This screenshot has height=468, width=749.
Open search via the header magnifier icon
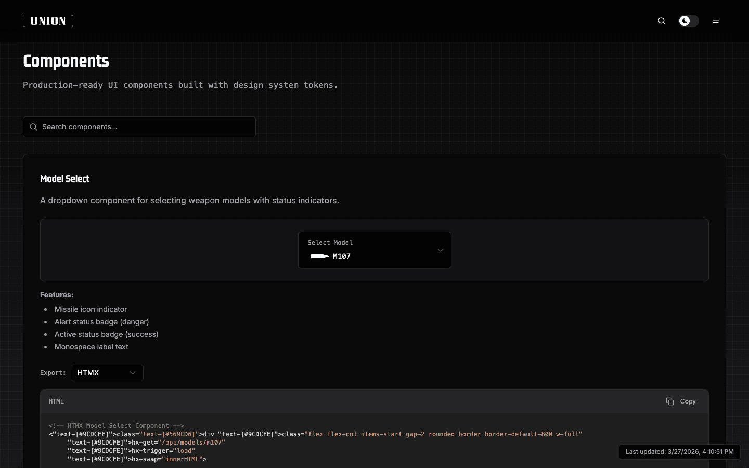click(x=662, y=21)
